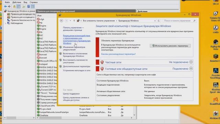
Task: Select the disabled rule 'Сервер размещен…'
Action: click(x=47, y=103)
